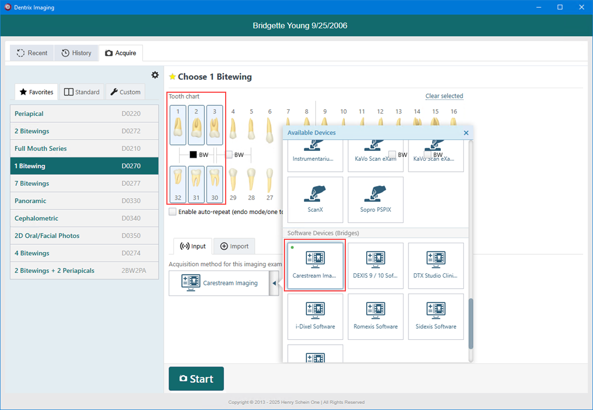Select DEXIS 9 / 10 Software bridge
The image size is (593, 410).
[376, 266]
